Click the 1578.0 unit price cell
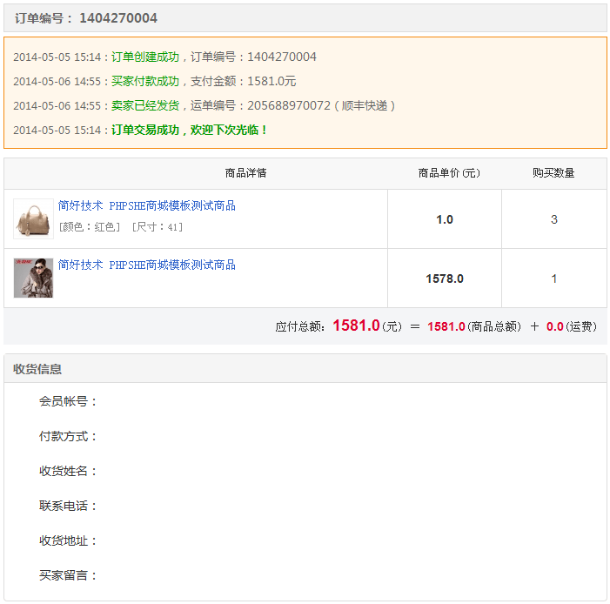The width and height of the screenshot is (610, 604). (x=444, y=279)
